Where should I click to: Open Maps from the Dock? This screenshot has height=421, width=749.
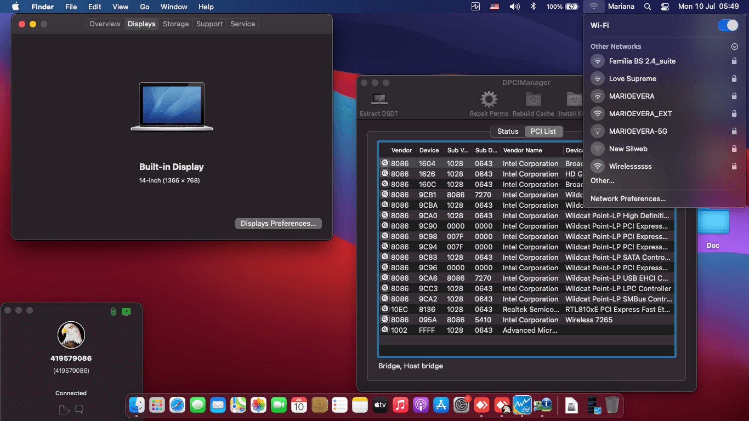pyautogui.click(x=238, y=405)
